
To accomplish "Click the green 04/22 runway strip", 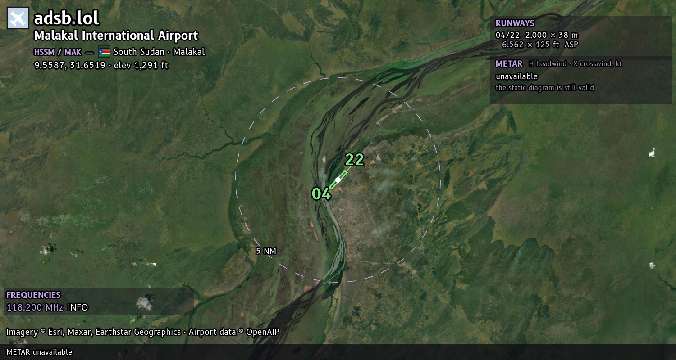I will click(338, 180).
